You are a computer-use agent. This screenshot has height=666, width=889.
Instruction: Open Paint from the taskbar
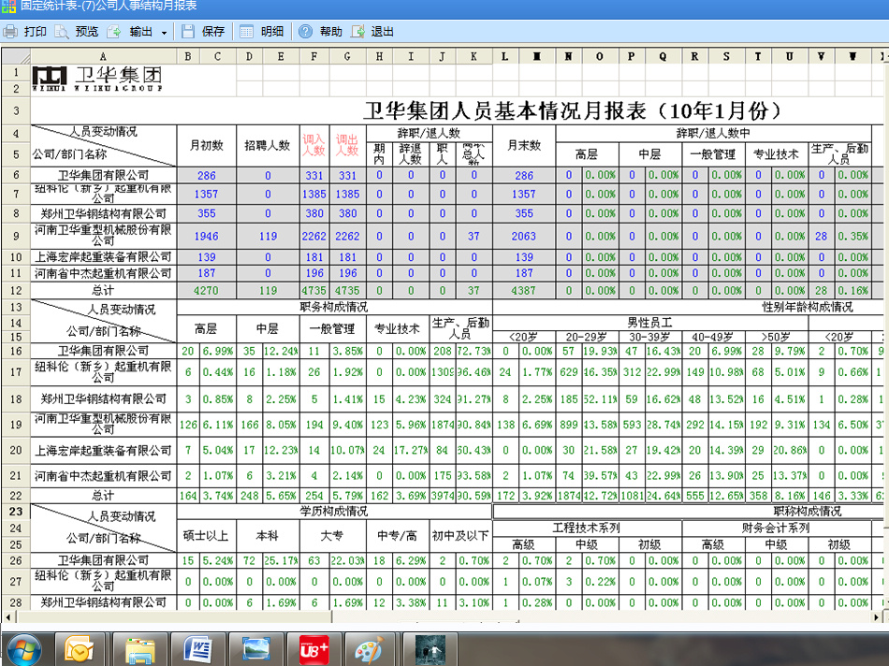point(369,649)
